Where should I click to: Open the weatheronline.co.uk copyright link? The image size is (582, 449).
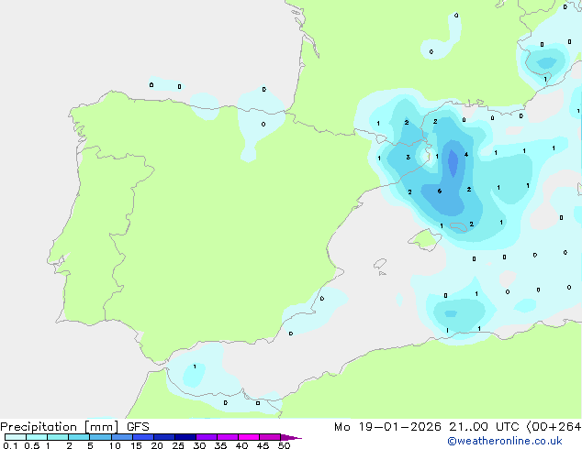pyautogui.click(x=505, y=441)
